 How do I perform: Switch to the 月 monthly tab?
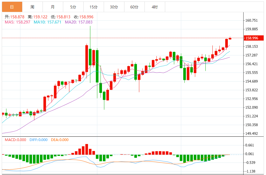pos(53,7)
